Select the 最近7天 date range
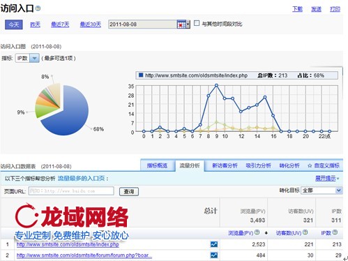 coord(60,24)
